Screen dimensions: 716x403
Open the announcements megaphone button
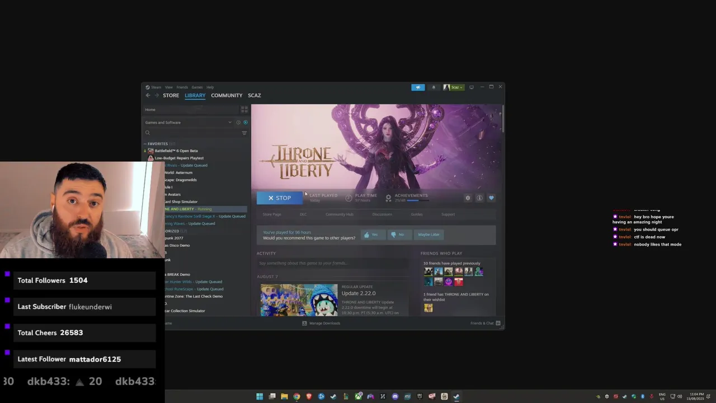(x=418, y=87)
